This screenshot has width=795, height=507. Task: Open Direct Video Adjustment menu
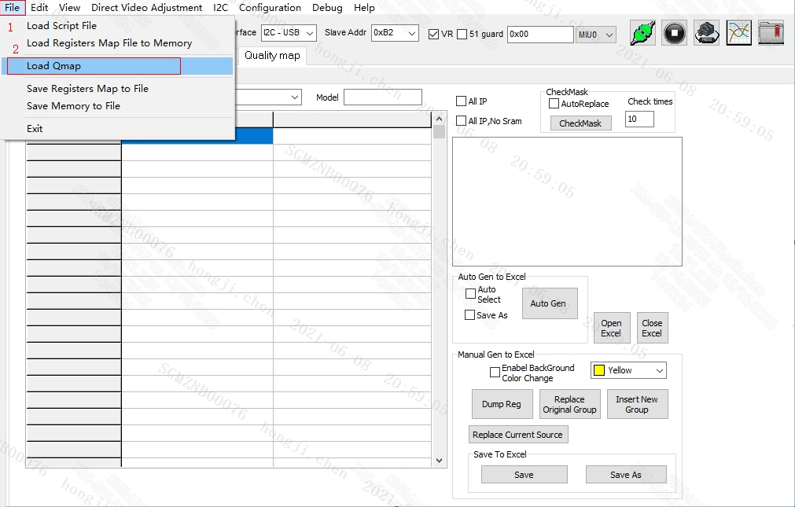pos(146,8)
